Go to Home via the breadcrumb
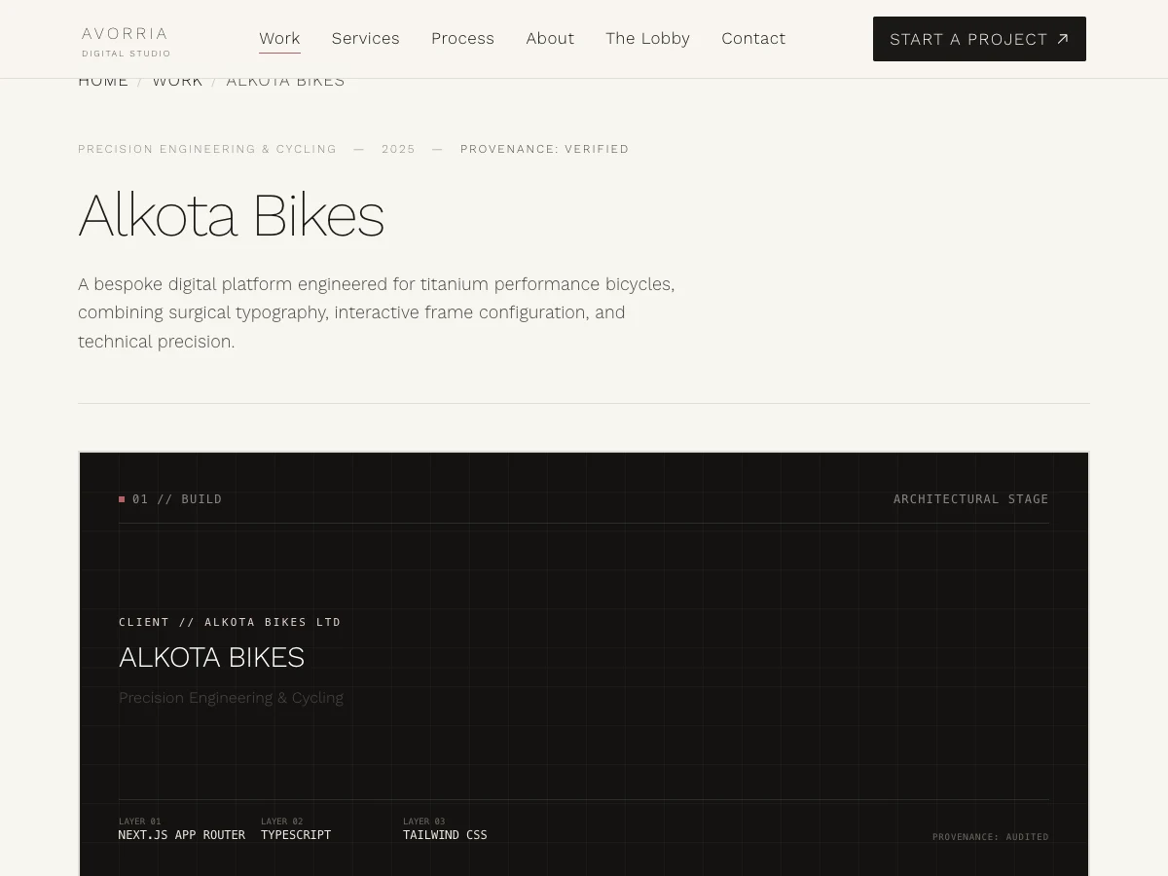 (x=103, y=81)
